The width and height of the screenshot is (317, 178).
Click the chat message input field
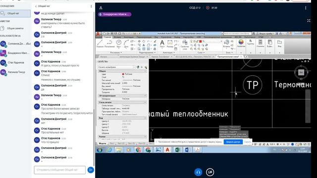59,170
